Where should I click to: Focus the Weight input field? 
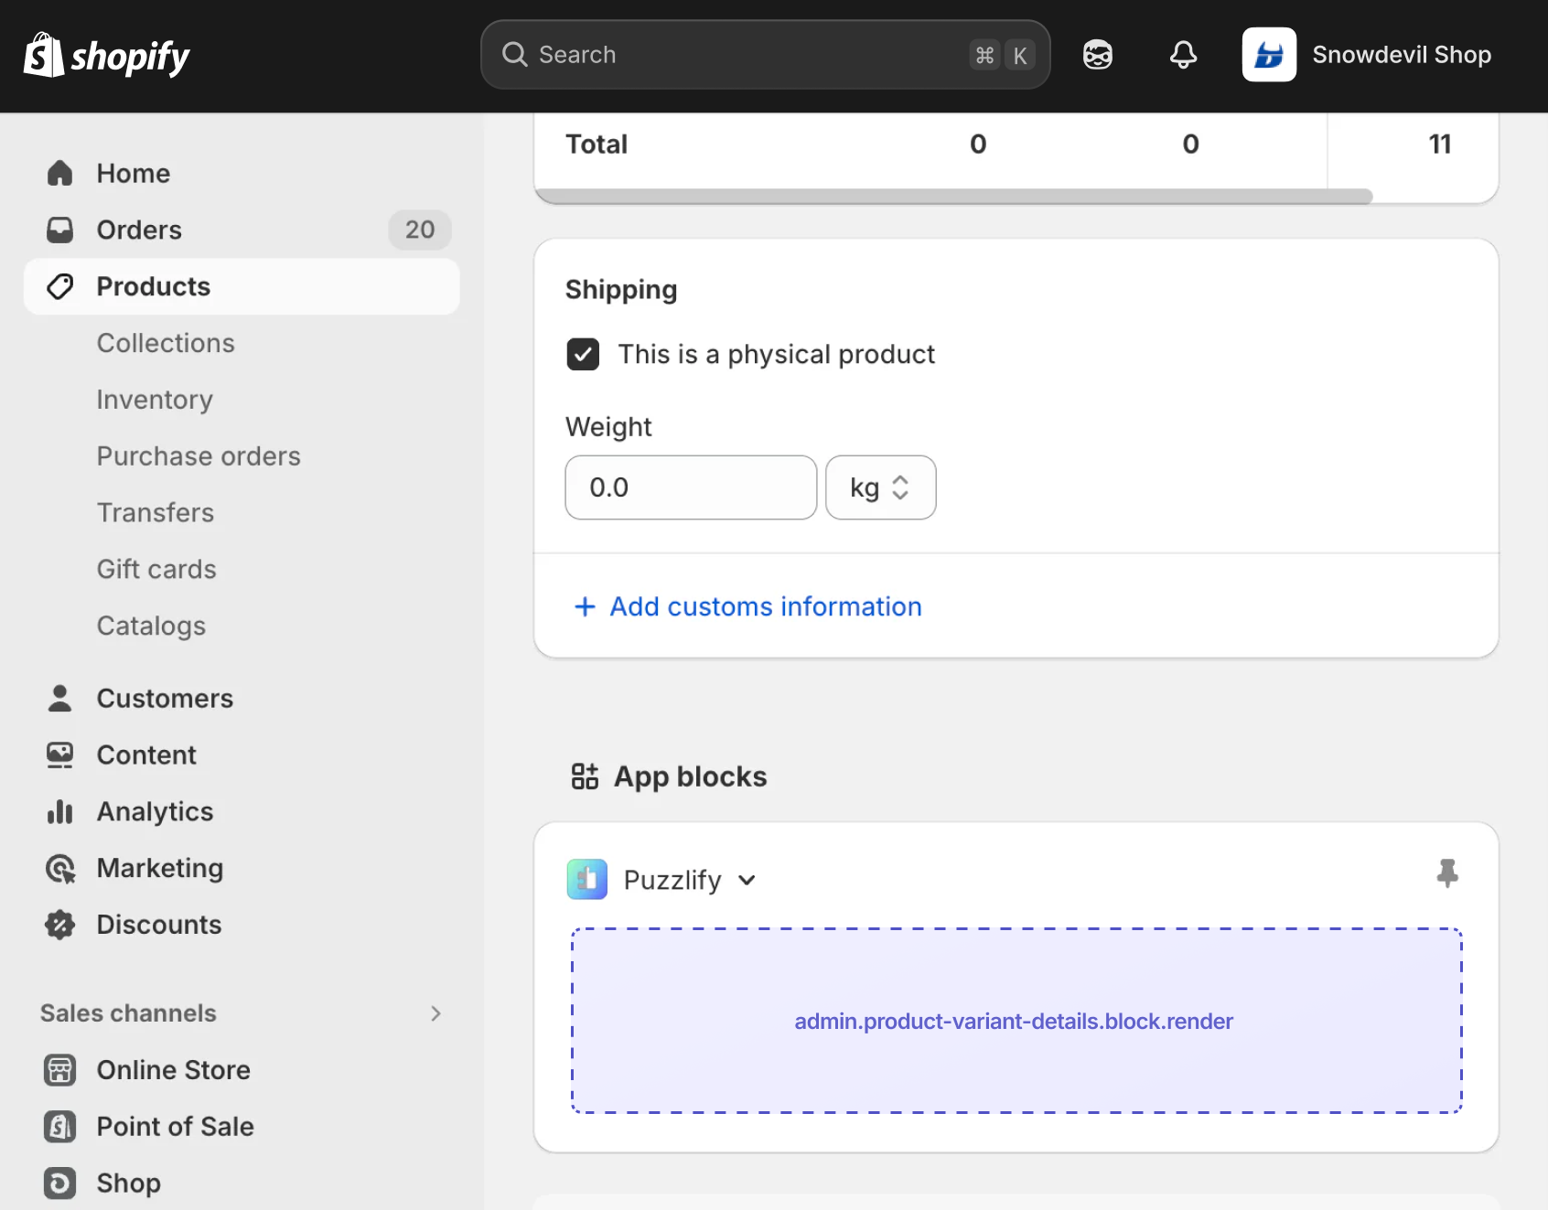point(691,487)
